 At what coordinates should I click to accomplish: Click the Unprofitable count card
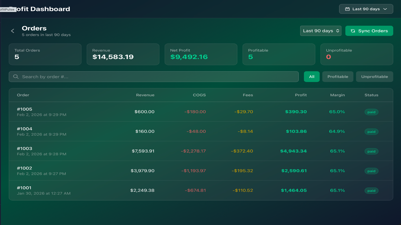coord(357,54)
